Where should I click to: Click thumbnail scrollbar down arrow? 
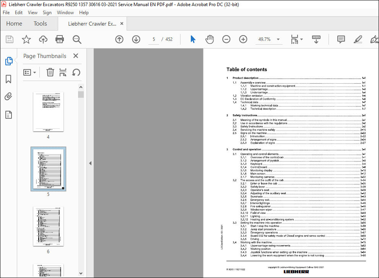[81, 273]
